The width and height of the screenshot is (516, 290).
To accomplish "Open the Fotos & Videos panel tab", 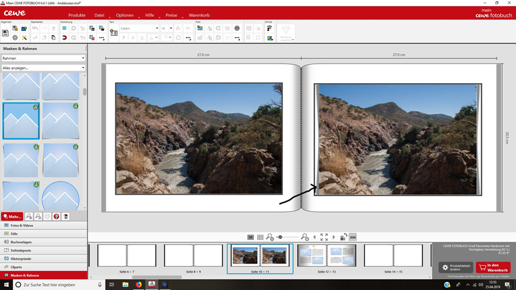I will [22, 225].
